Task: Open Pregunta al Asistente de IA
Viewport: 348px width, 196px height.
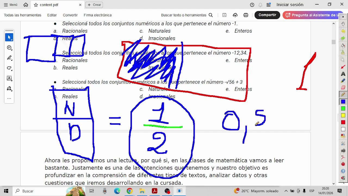Action: click(x=310, y=15)
